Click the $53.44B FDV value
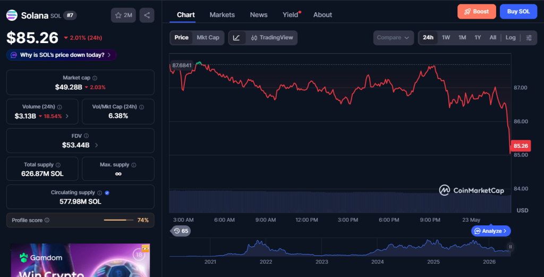 (75, 145)
